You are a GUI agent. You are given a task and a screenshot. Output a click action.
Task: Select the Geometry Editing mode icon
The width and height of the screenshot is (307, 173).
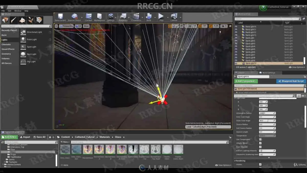(39, 20)
